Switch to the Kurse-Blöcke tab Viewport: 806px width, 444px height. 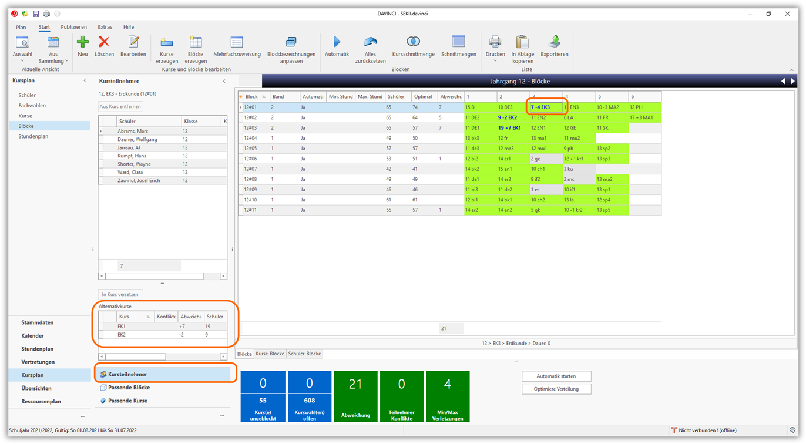click(270, 354)
